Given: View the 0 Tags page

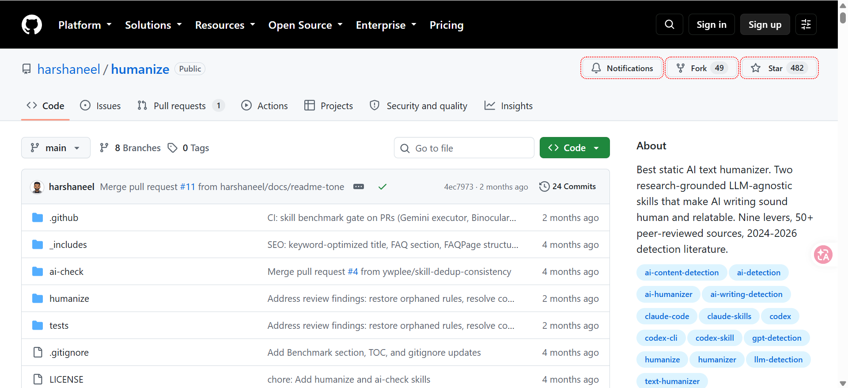Looking at the screenshot, I should point(189,148).
